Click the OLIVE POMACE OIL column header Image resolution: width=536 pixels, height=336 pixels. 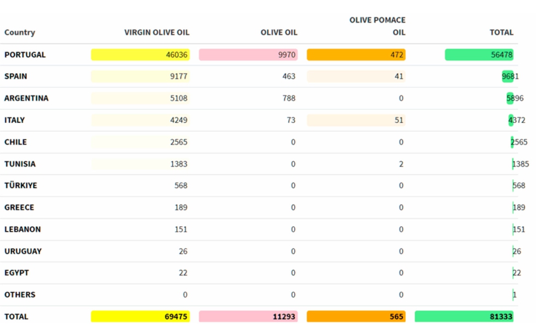[377, 26]
